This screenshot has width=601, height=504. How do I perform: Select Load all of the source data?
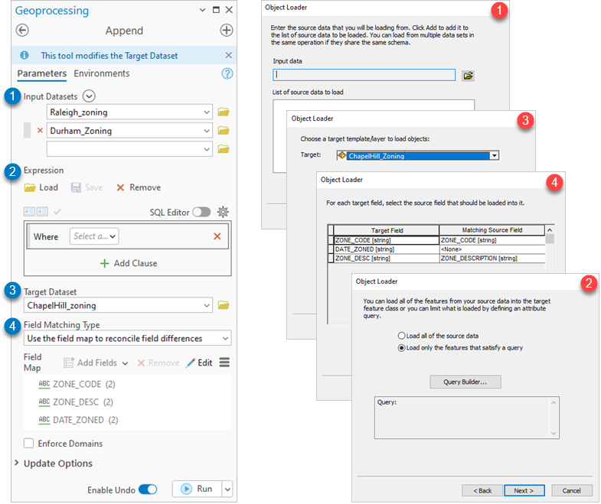pos(401,336)
